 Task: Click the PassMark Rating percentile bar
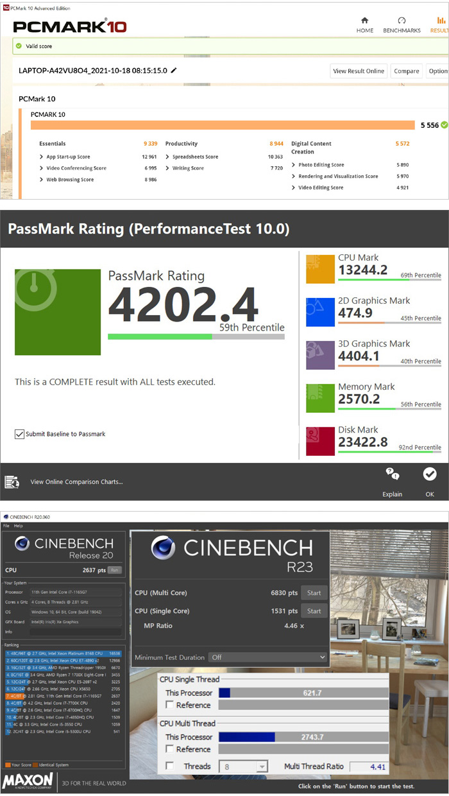(196, 336)
